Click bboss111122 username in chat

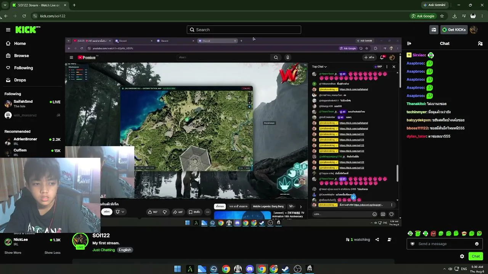[417, 128]
